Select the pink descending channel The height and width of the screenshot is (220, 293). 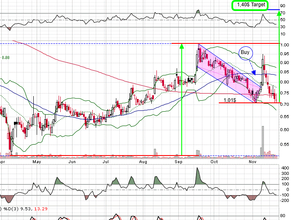(228, 72)
